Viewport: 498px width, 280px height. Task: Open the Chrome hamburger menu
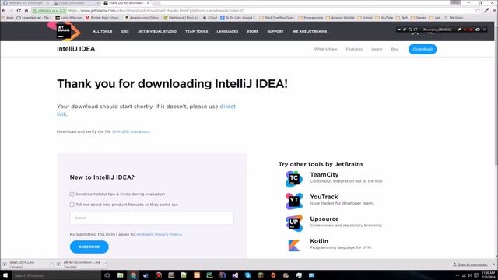(x=494, y=10)
